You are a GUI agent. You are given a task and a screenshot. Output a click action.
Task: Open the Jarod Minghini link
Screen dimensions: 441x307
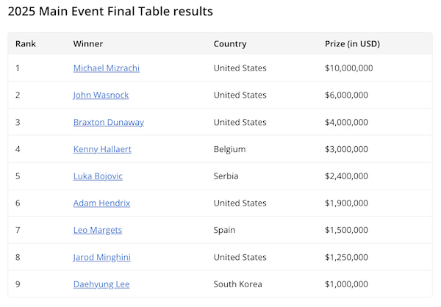click(x=103, y=257)
